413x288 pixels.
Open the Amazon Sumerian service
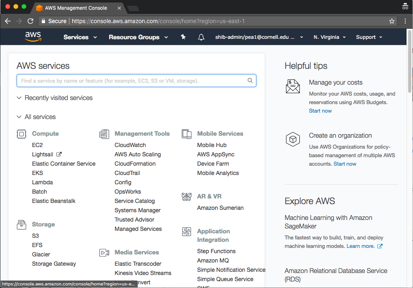coord(220,208)
